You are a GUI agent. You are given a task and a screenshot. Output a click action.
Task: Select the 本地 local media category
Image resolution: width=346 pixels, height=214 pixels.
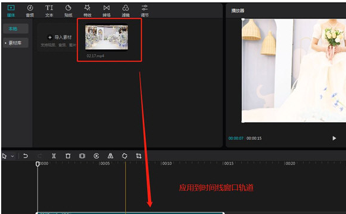pyautogui.click(x=15, y=28)
